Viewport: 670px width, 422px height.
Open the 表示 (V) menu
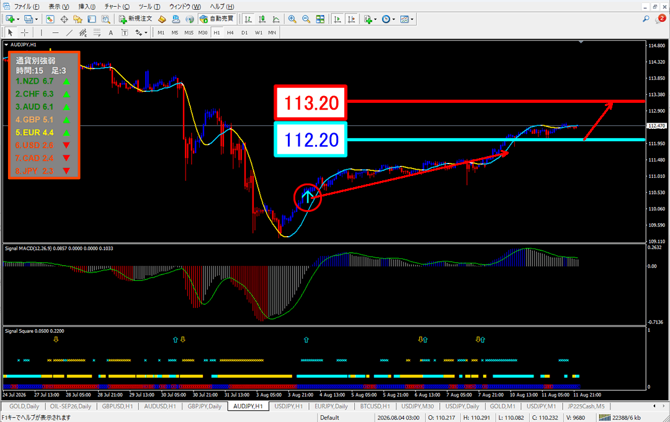click(x=58, y=7)
